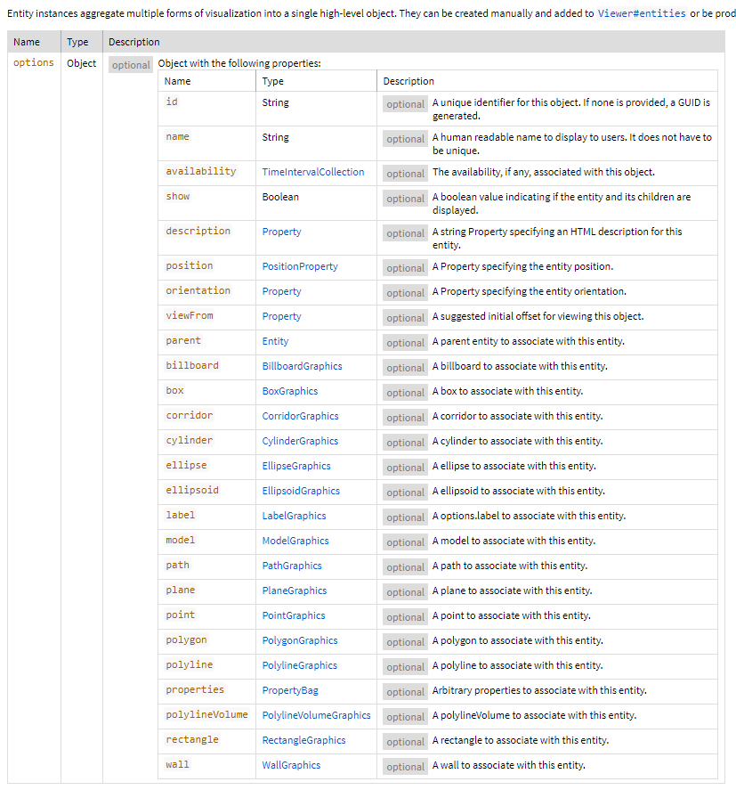
Task: Select the 'ellipse' property name
Action: pyautogui.click(x=186, y=465)
